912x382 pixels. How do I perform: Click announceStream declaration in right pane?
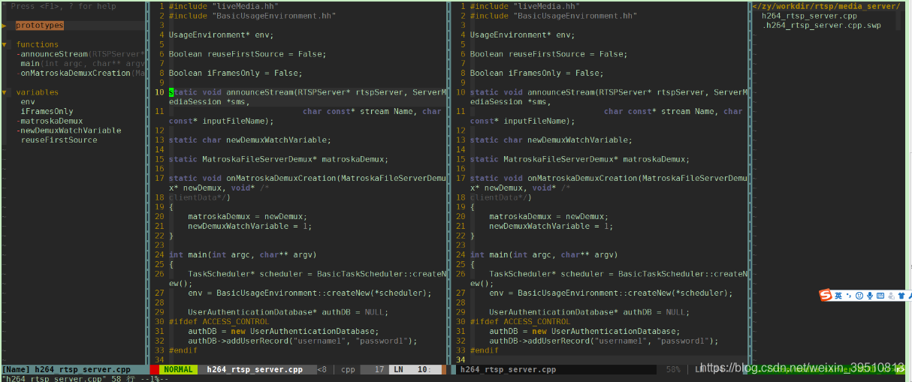[x=609, y=92]
